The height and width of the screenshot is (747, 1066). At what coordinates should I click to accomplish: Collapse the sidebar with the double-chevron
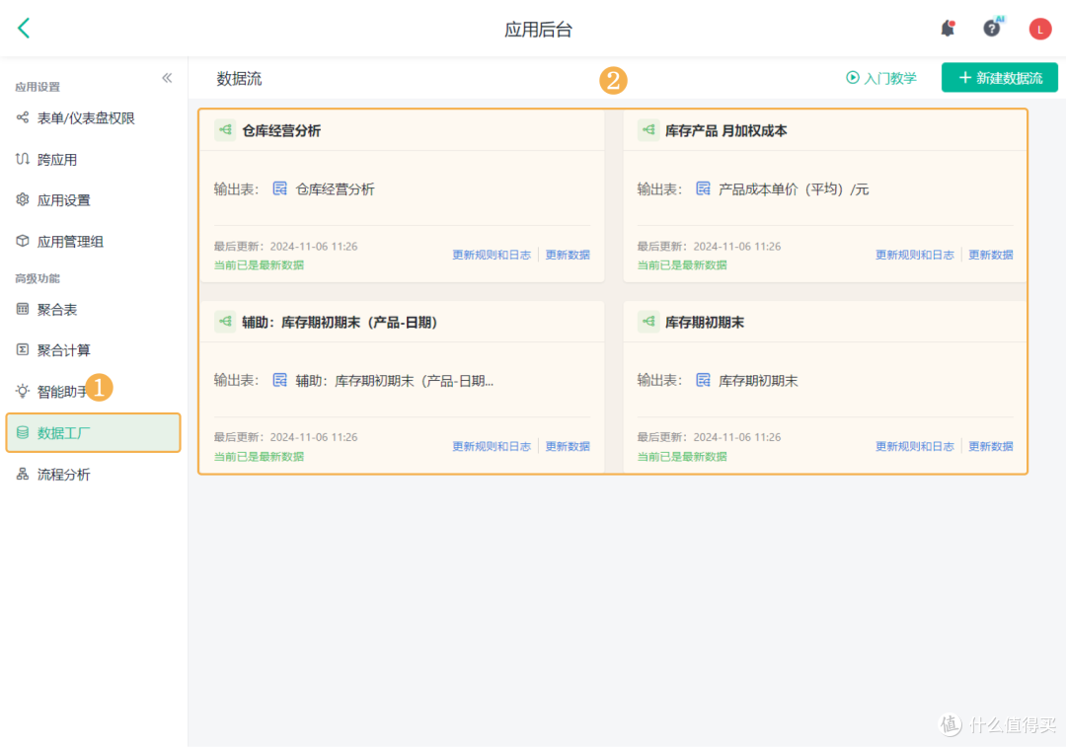coord(167,78)
